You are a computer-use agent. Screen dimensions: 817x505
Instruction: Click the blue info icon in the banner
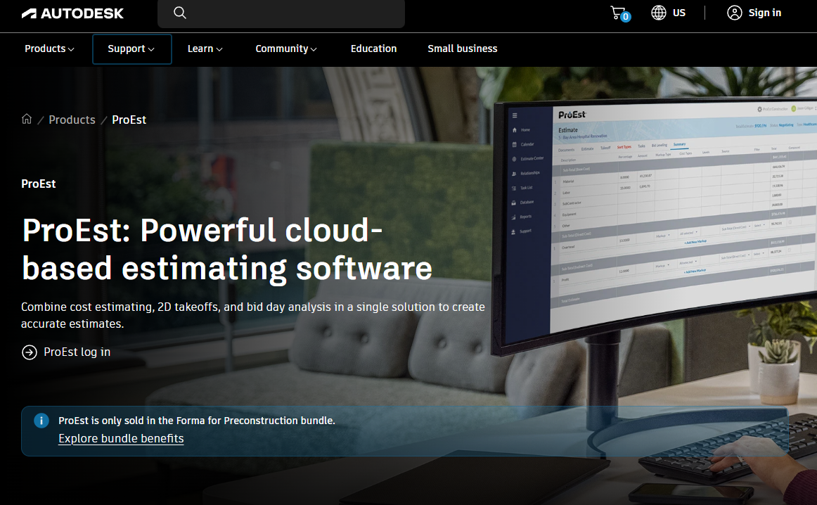[41, 421]
